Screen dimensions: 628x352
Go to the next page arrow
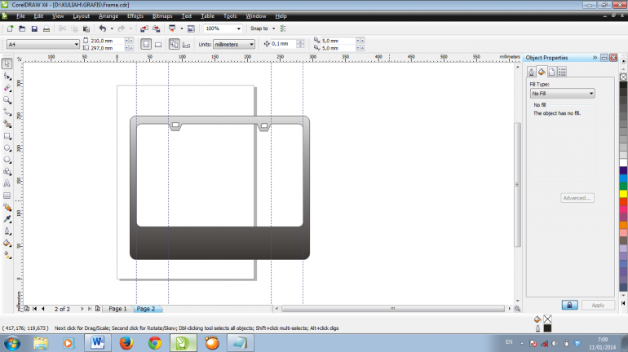(82, 309)
